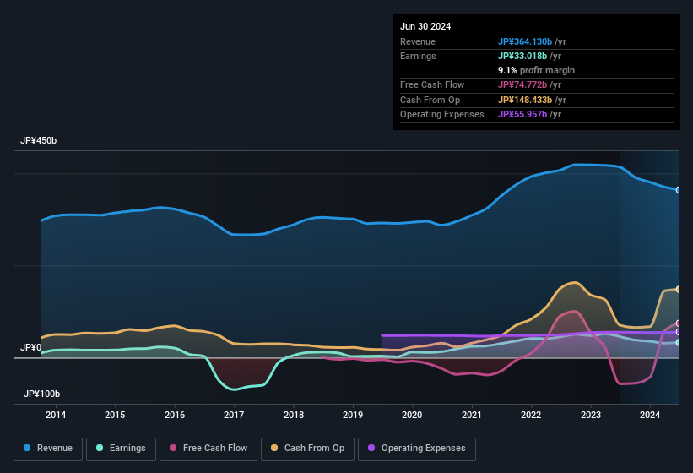Click the JP¥74.772b free cash flow value
The image size is (693, 473).
(x=522, y=84)
